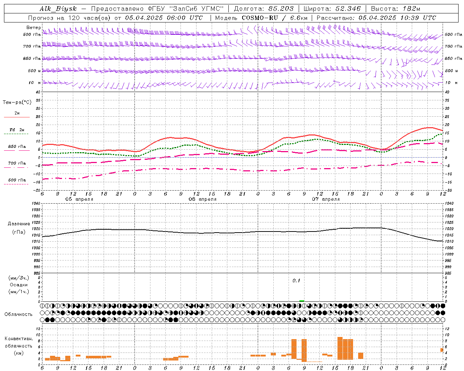Select the Td 2м dew point legend entry

click(17, 130)
